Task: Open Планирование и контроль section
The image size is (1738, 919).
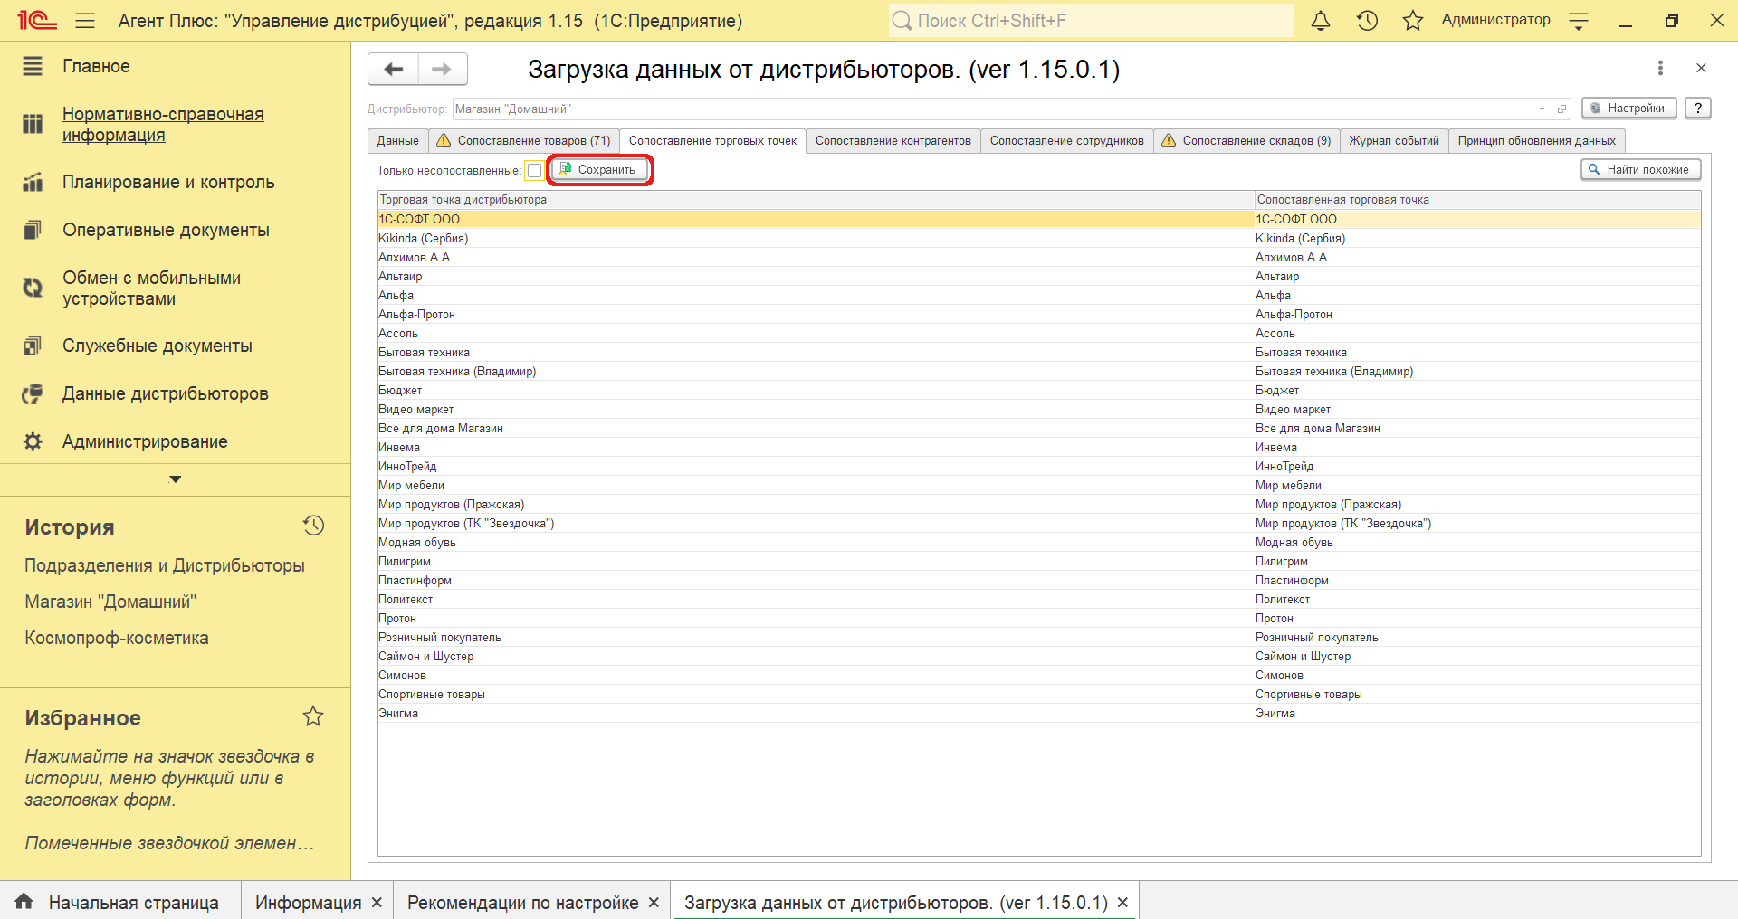Action: coord(168,182)
